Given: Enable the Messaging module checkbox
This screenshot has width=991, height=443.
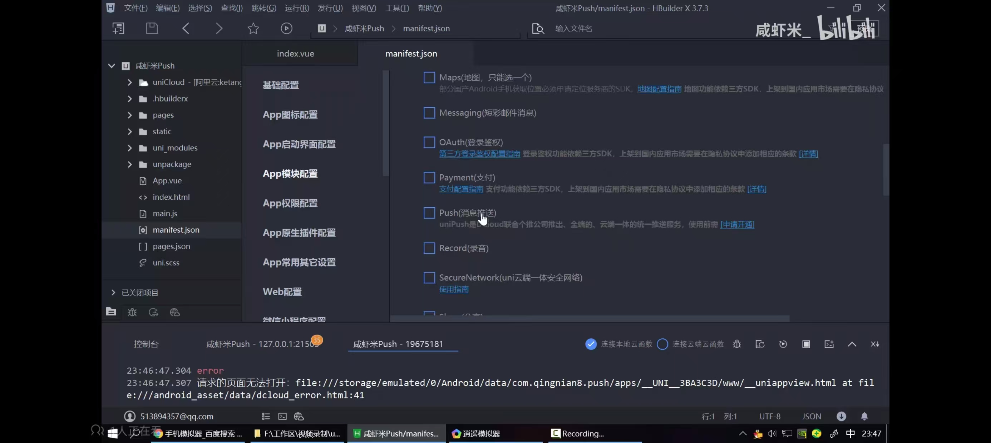Looking at the screenshot, I should click(429, 113).
